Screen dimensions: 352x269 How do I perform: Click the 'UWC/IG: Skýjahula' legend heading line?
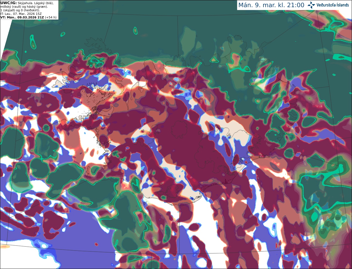pos(27,3)
